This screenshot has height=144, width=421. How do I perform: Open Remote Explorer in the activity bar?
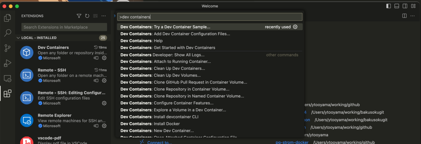tap(7, 78)
